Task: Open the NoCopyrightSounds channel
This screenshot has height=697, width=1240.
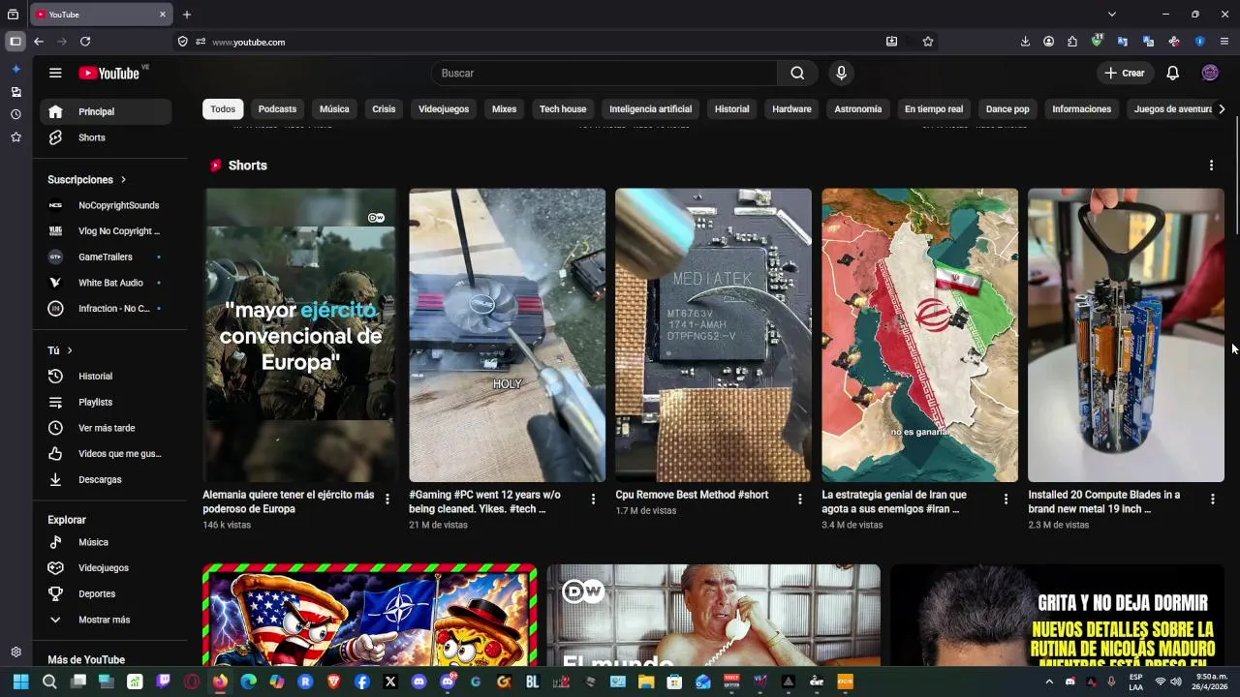Action: (106, 205)
